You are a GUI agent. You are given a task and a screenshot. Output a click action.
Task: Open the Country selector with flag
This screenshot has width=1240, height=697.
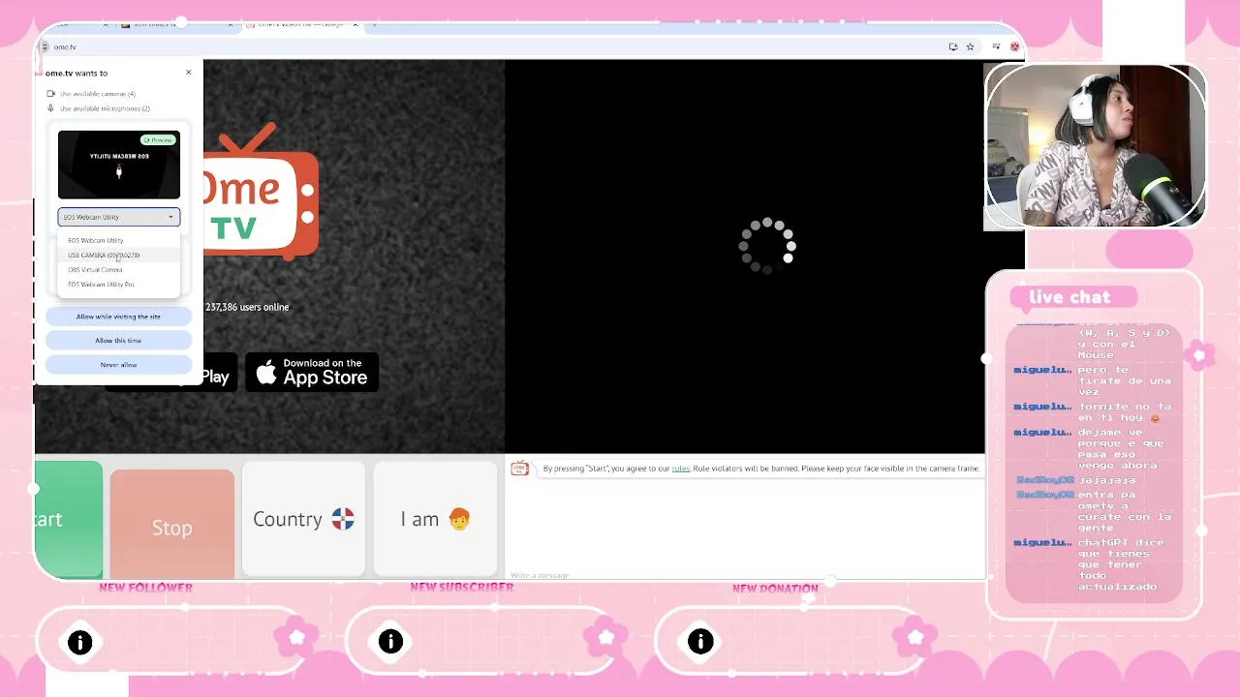coord(303,520)
